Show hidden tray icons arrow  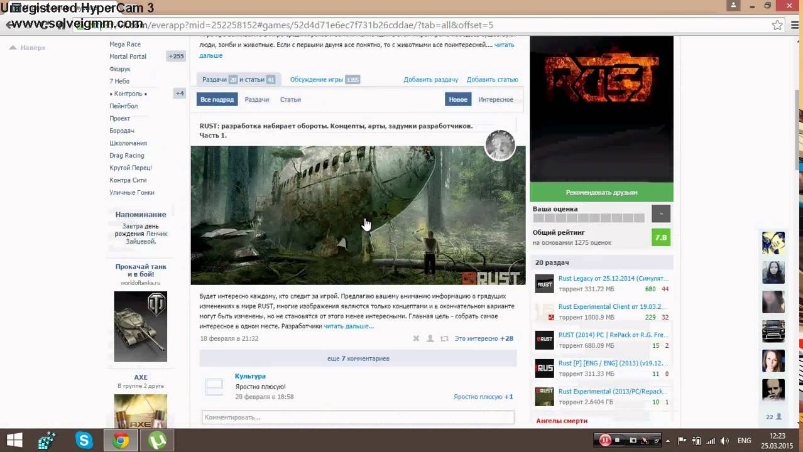tap(667, 441)
